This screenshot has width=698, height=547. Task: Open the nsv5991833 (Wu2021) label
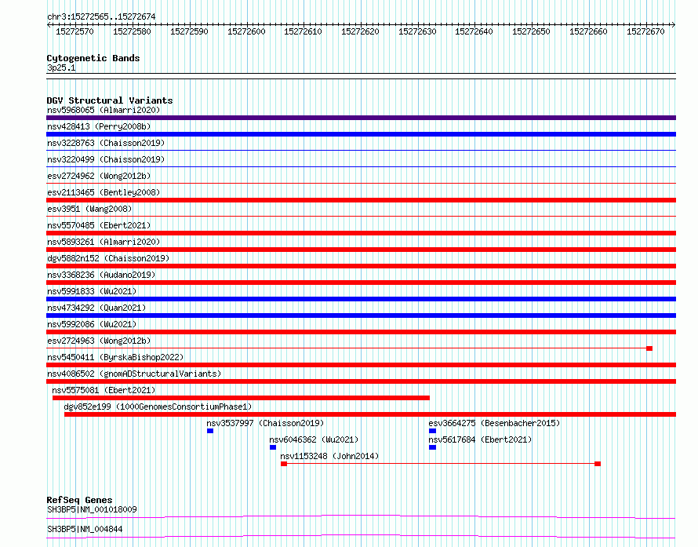(x=92, y=291)
